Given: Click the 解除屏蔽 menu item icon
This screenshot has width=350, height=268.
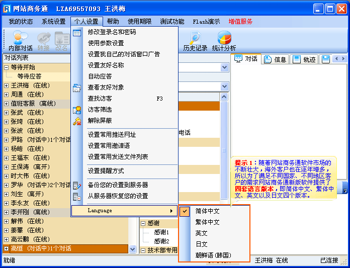Looking at the screenshot, I should tap(77, 121).
